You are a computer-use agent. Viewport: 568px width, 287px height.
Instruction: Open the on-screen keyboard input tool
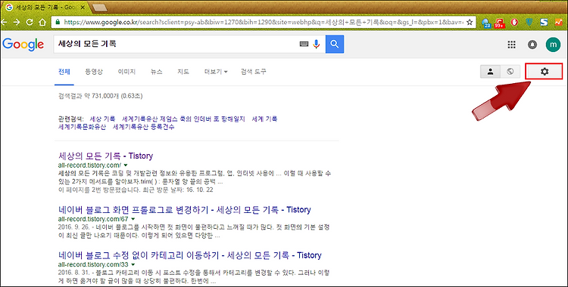tap(304, 44)
